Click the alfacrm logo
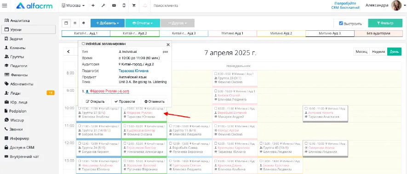Image resolution: width=407 pixels, height=174 pixels. (34, 6)
